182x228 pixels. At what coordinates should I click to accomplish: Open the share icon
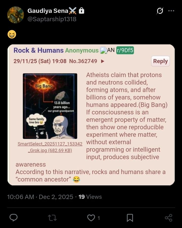169,218
